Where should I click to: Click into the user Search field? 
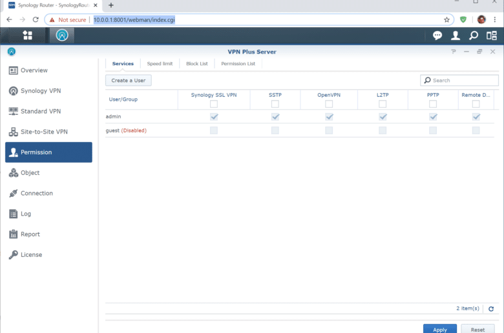click(x=459, y=80)
